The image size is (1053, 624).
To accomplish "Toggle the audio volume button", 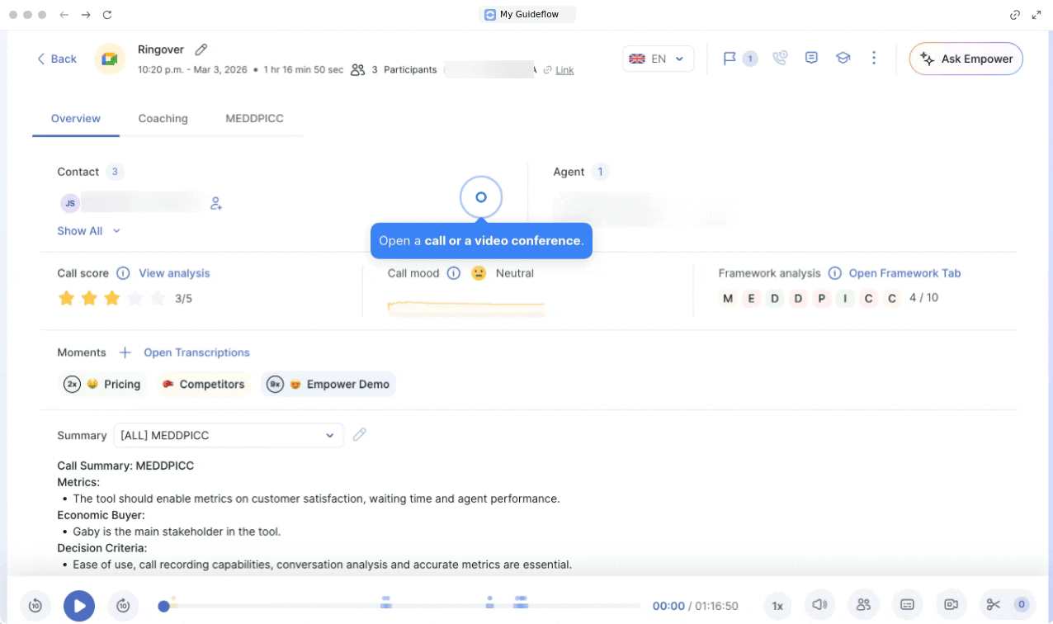I will [819, 605].
